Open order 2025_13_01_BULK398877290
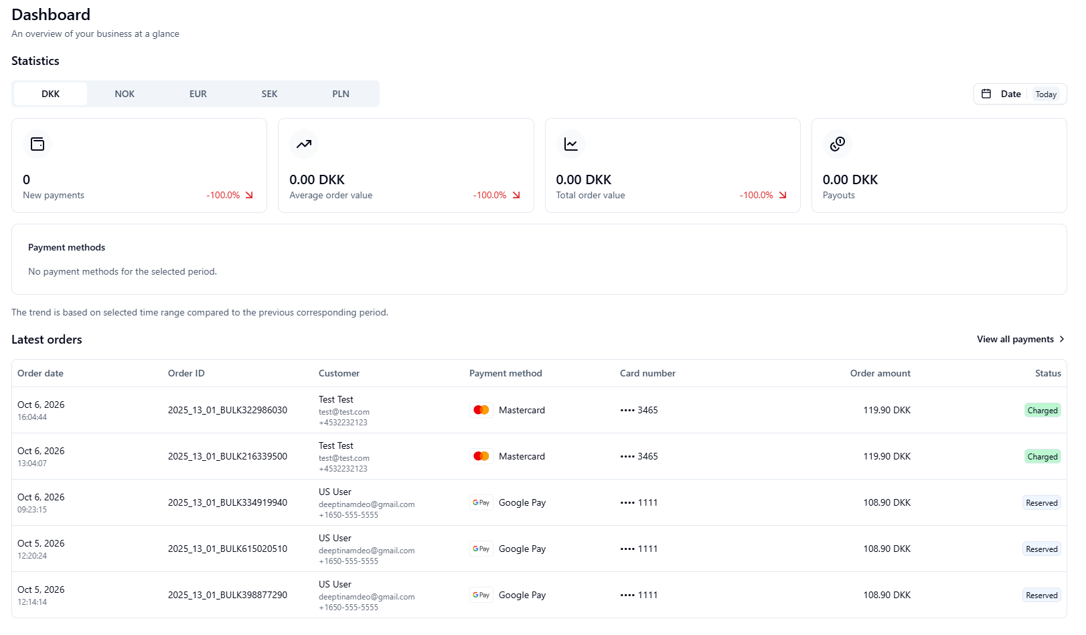 click(228, 595)
